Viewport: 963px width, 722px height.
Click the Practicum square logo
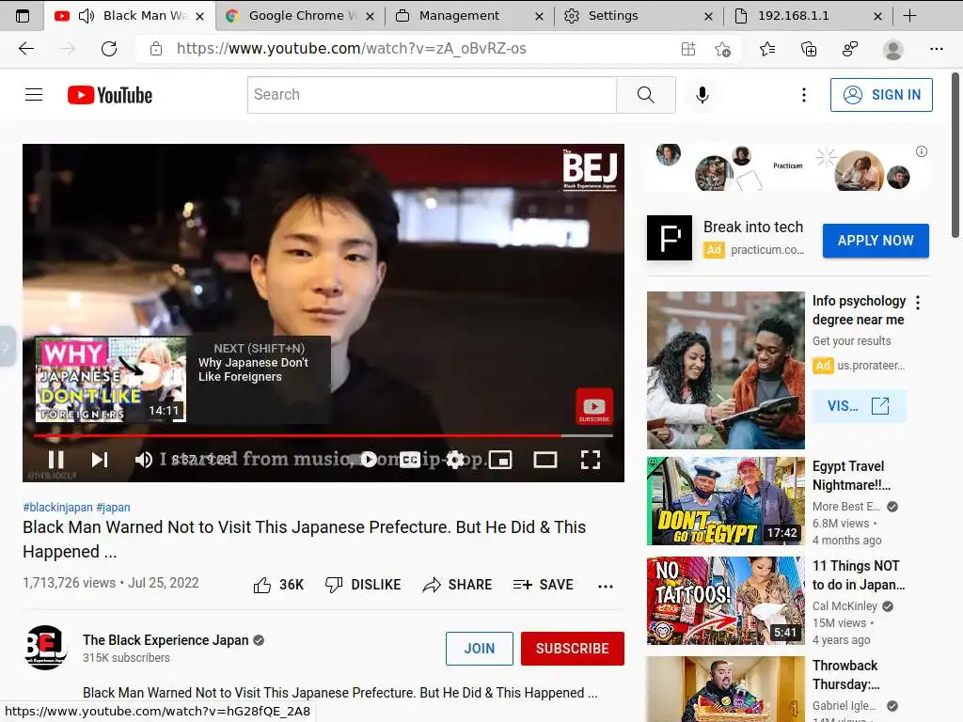click(x=670, y=238)
